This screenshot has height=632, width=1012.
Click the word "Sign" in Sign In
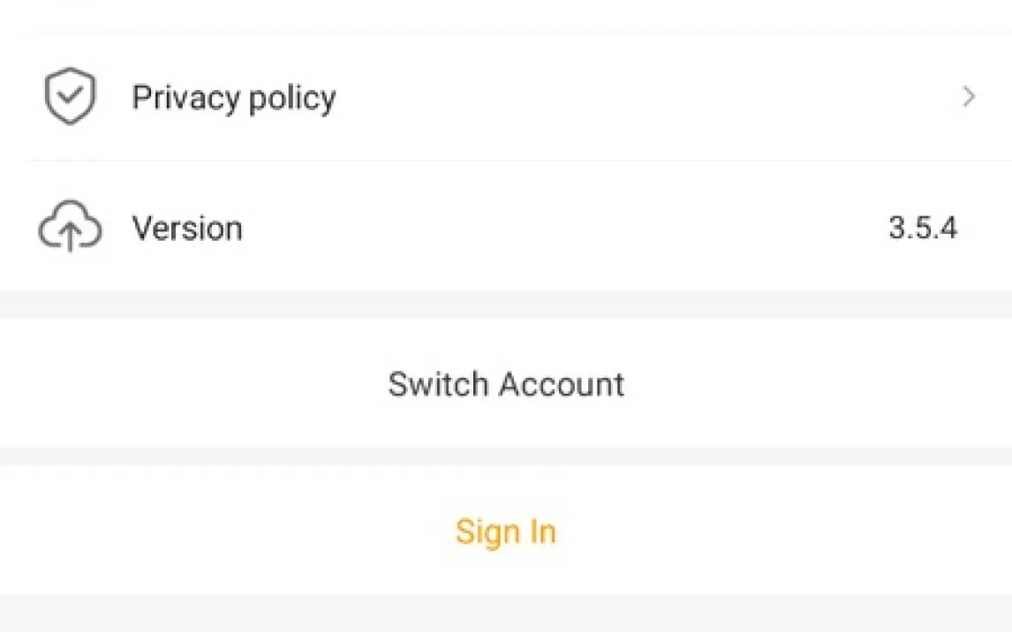coord(482,531)
